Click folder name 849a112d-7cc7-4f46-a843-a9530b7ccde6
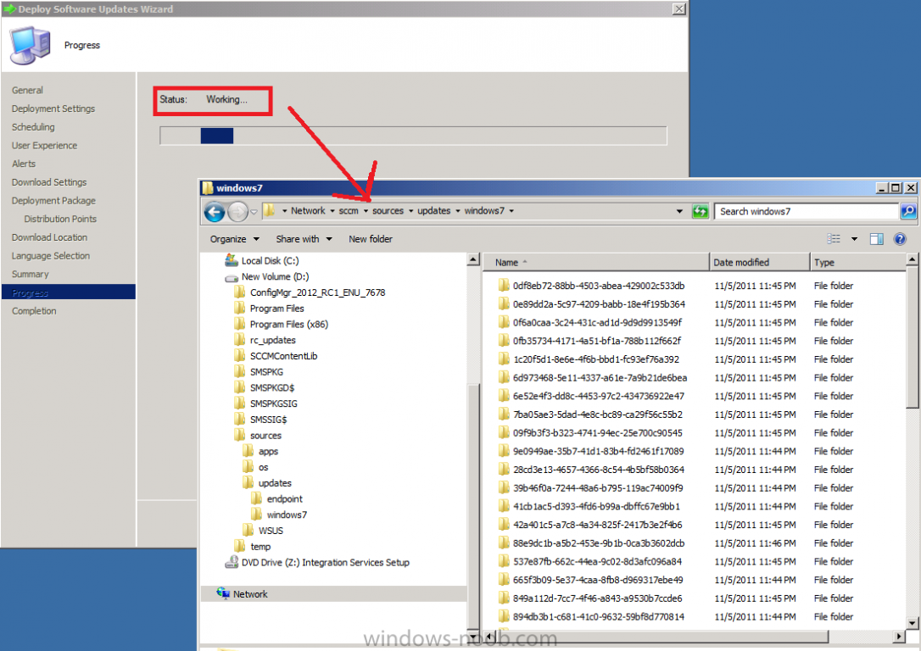921x651 pixels. tap(597, 598)
